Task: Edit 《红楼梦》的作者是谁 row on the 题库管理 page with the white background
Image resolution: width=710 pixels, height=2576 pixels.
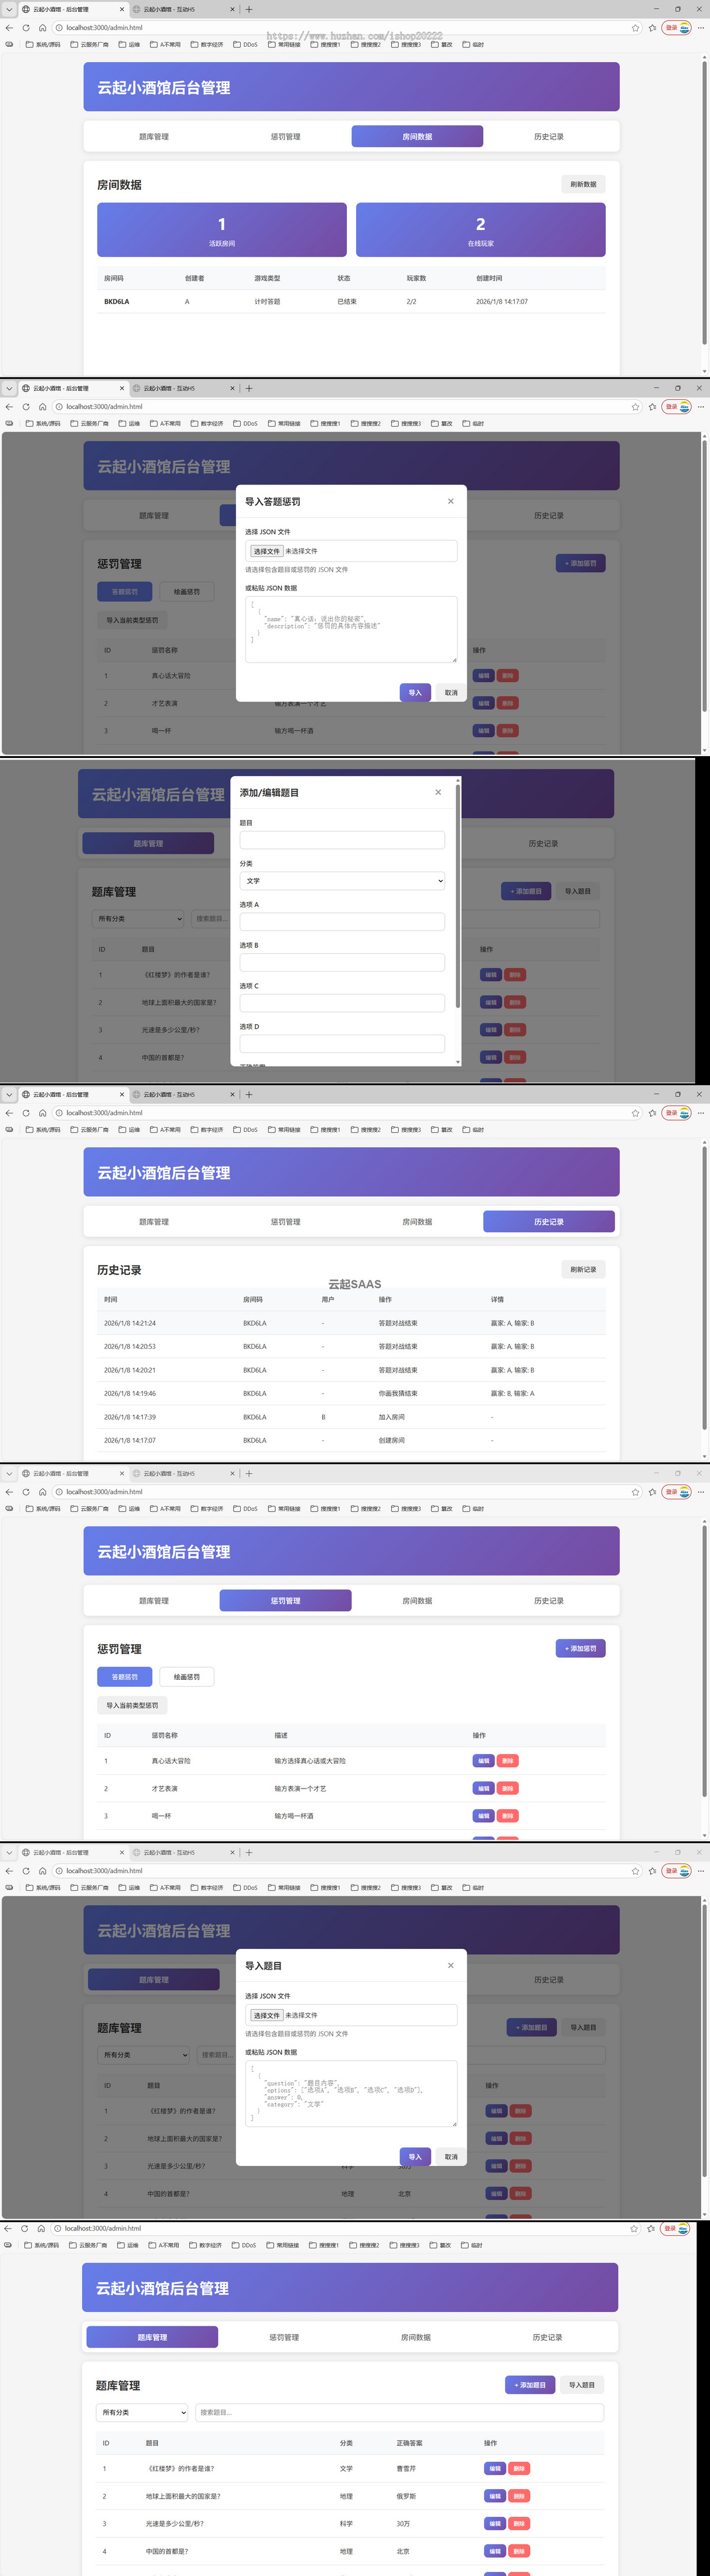Action: point(495,2468)
